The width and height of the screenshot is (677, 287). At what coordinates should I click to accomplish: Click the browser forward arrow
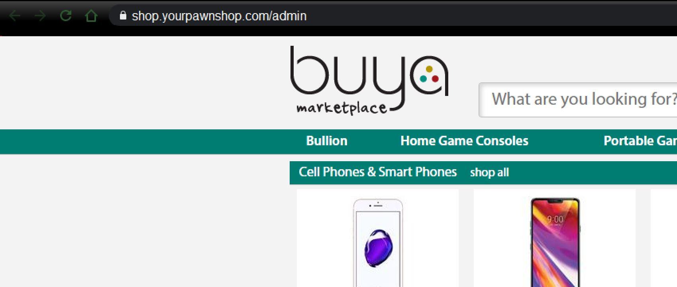40,16
